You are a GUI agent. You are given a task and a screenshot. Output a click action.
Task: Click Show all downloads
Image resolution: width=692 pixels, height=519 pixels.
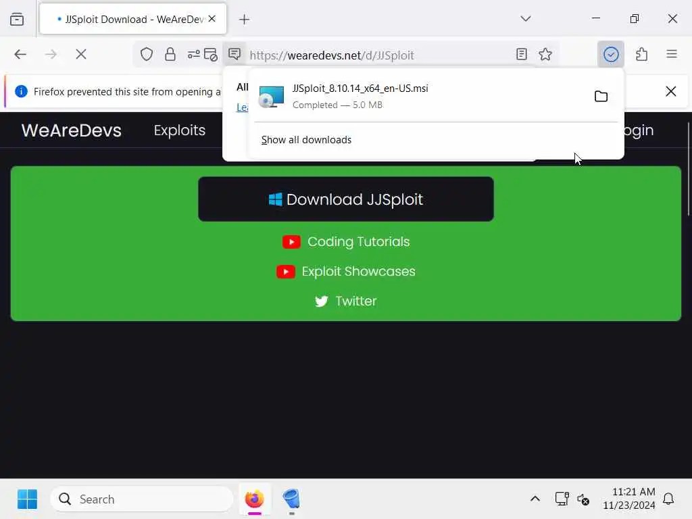tap(306, 140)
